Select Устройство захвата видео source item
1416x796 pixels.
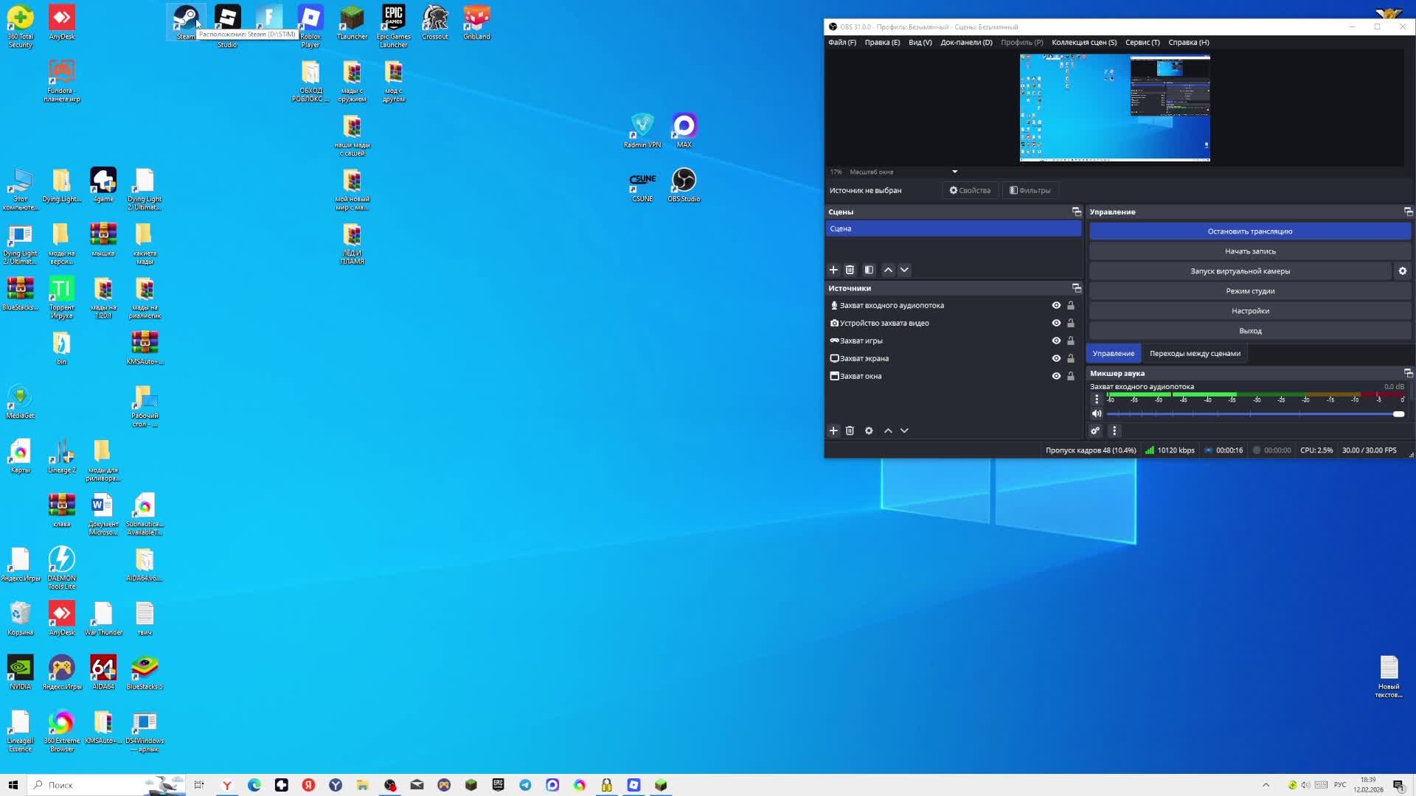tap(884, 323)
